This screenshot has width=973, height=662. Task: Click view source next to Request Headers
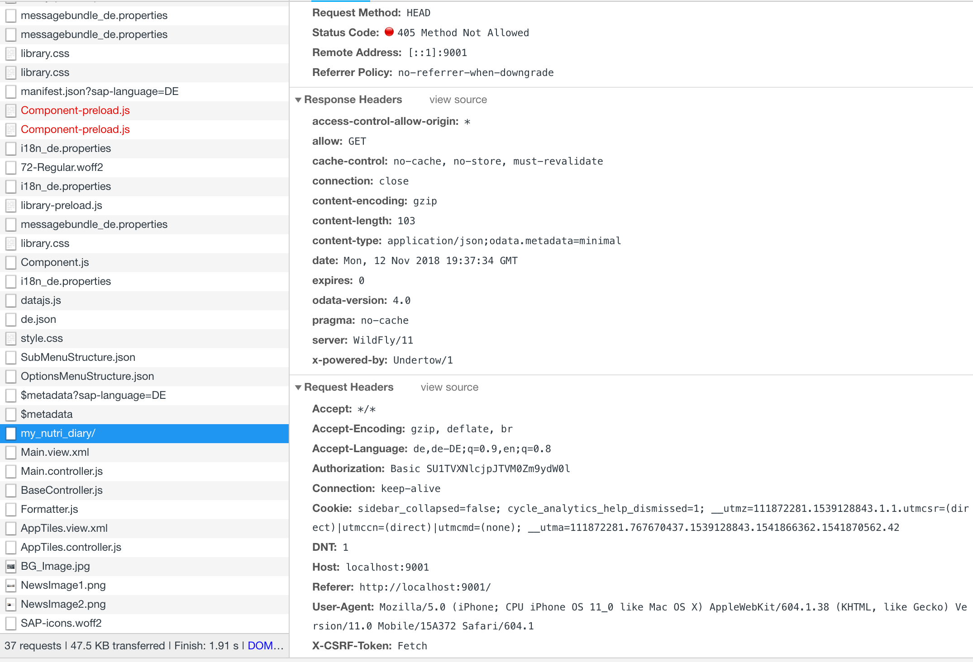tap(449, 388)
